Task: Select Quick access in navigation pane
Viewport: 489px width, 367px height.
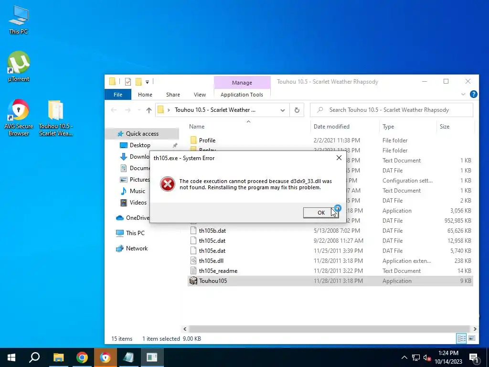Action: click(x=142, y=134)
